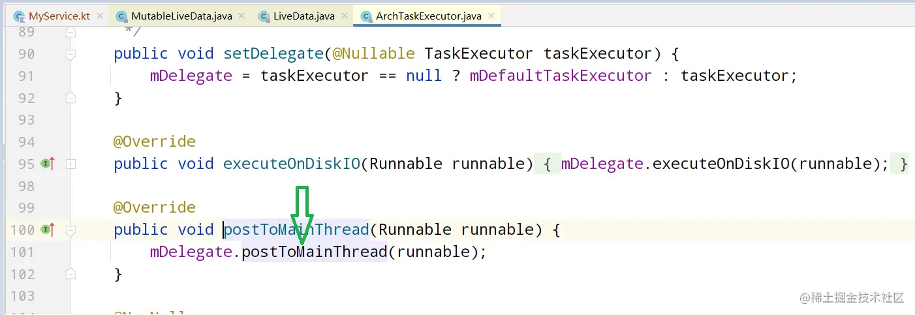Click comment fold end marker at line 89

click(x=70, y=32)
